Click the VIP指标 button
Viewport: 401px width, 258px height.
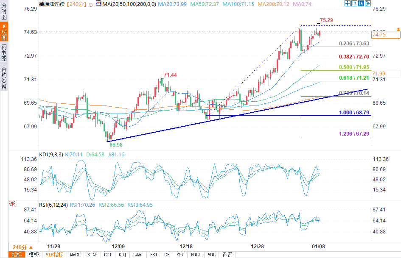click(x=55, y=255)
